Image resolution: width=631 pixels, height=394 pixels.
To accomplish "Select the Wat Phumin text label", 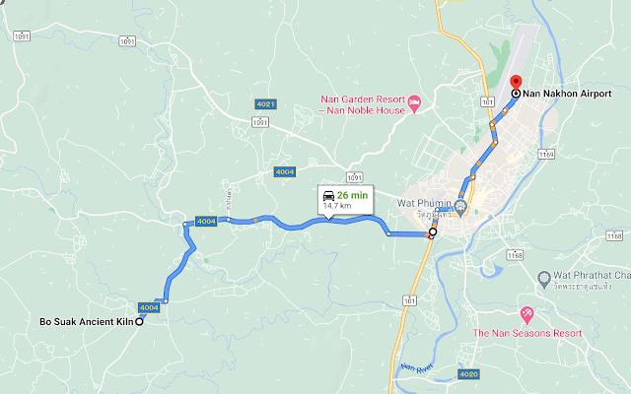I will 424,203.
